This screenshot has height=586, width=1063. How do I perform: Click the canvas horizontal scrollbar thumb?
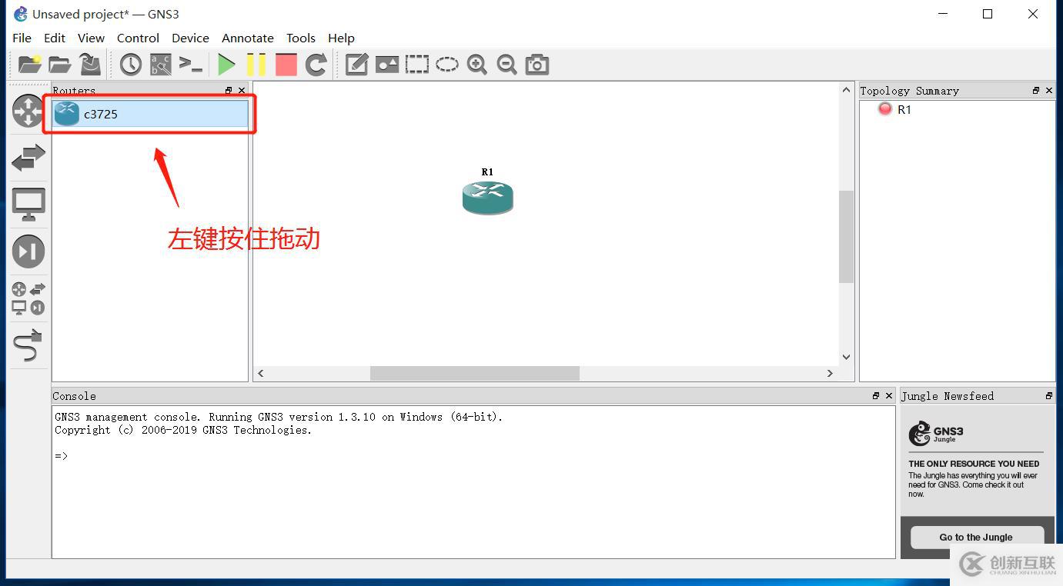pyautogui.click(x=475, y=373)
